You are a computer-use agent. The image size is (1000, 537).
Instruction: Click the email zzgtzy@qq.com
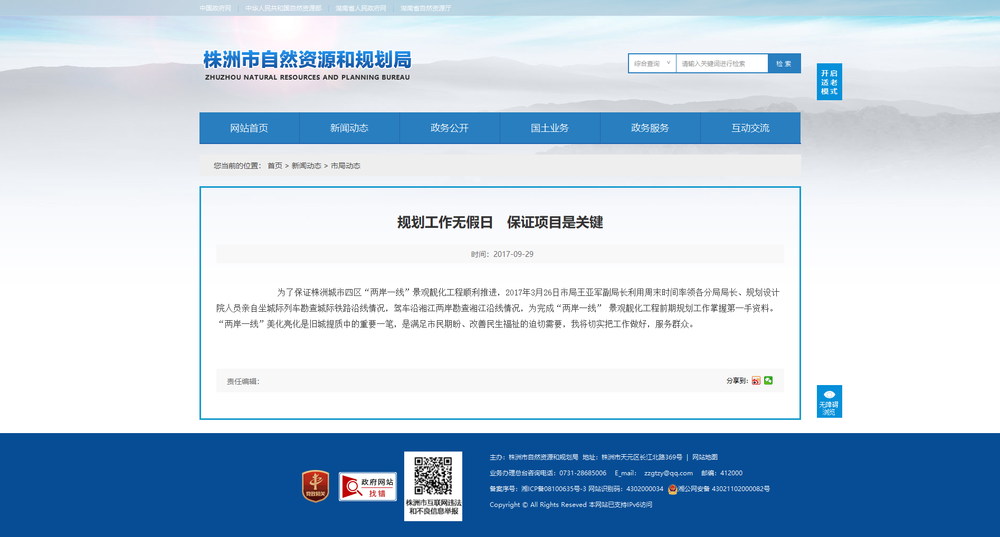click(669, 473)
